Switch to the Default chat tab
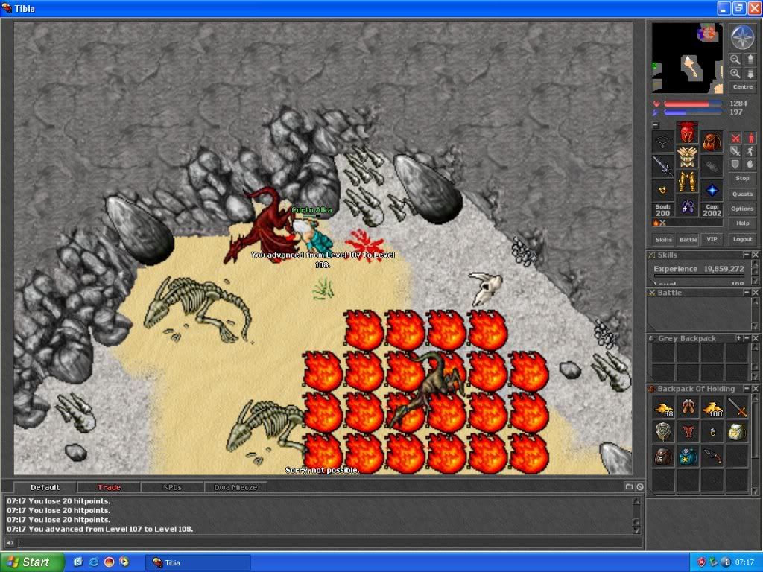 point(45,487)
